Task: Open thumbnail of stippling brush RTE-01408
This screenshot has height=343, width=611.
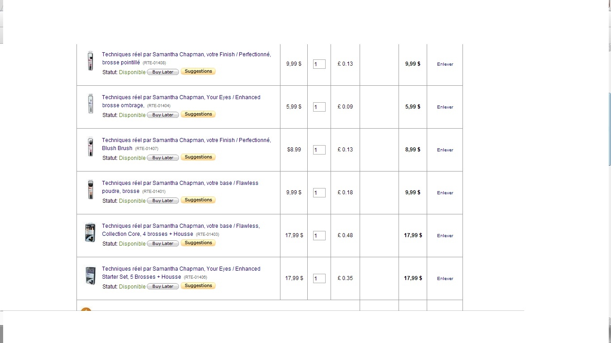Action: pos(90,60)
